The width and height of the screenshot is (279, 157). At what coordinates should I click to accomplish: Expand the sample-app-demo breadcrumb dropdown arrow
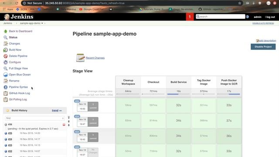[42, 23]
